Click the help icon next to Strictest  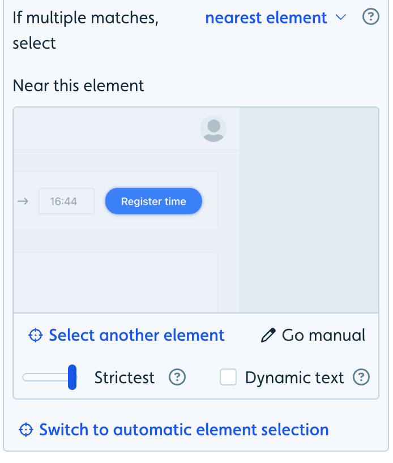(177, 377)
